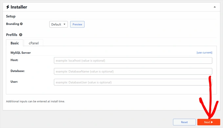Image resolution: width=223 pixels, height=128 pixels.
Task: Click the "Prefills" heading text
Action: (x=12, y=34)
